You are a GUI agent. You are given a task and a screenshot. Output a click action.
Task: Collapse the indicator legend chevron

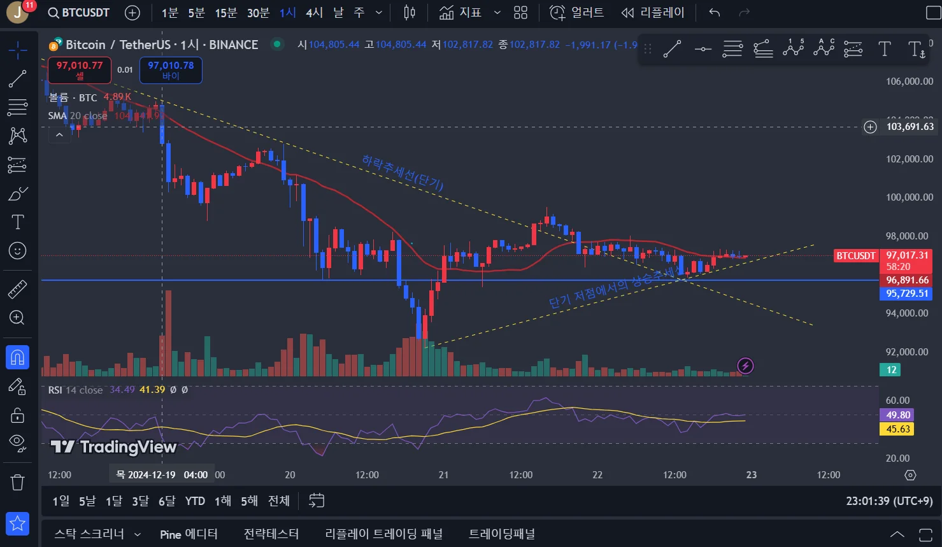pos(59,135)
